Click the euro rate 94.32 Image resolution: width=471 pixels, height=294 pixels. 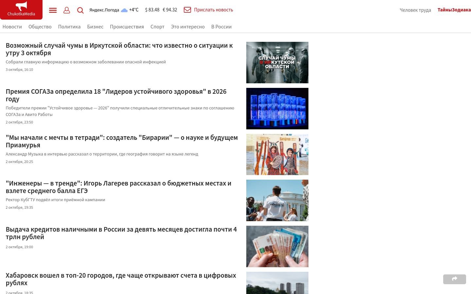[x=170, y=10]
